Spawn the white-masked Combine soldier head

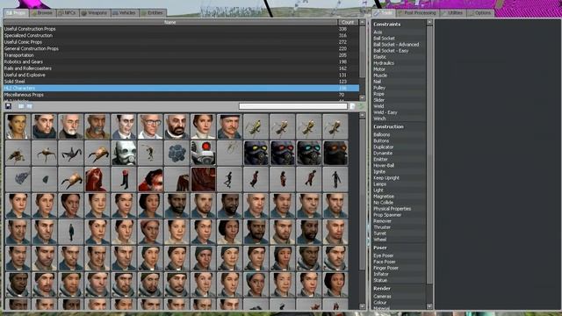tap(124, 153)
